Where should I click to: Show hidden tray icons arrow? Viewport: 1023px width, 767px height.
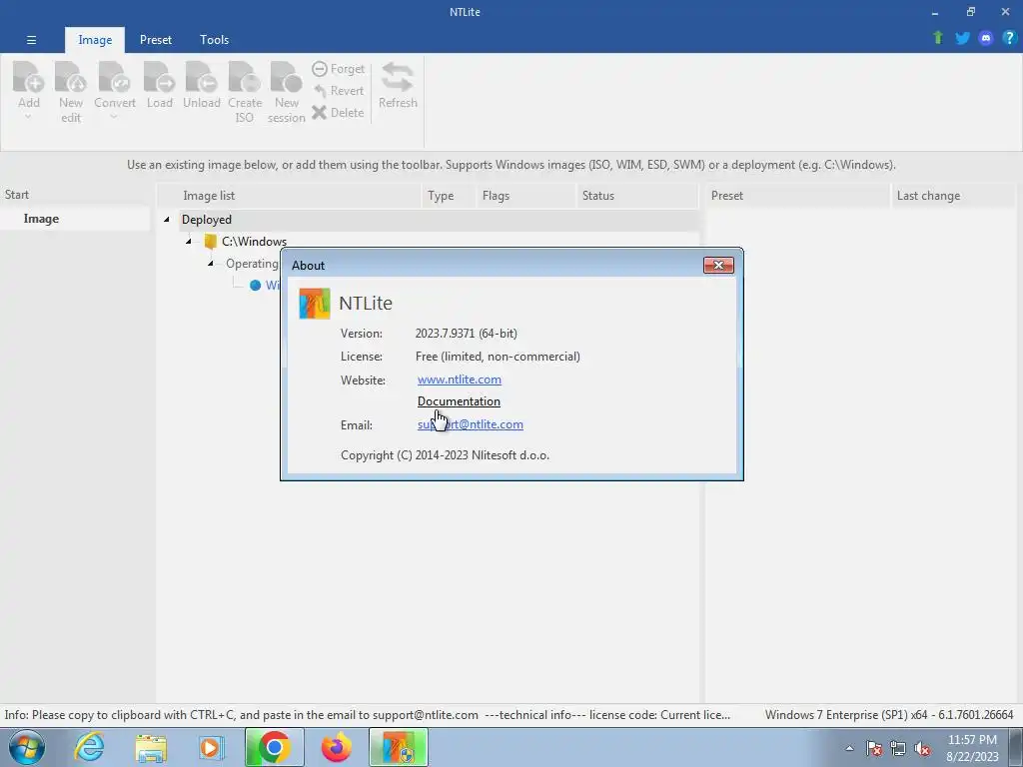click(849, 748)
